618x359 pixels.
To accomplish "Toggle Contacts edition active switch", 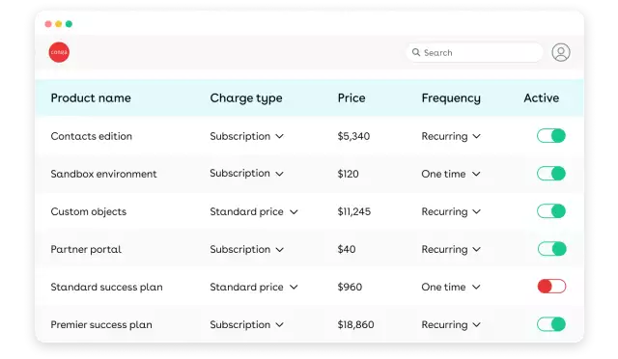I will pyautogui.click(x=551, y=136).
